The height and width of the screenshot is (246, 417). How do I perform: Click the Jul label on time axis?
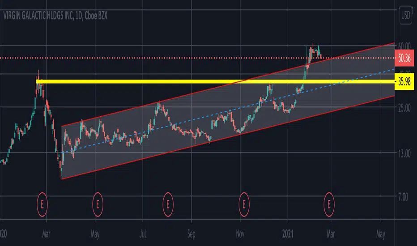click(143, 234)
